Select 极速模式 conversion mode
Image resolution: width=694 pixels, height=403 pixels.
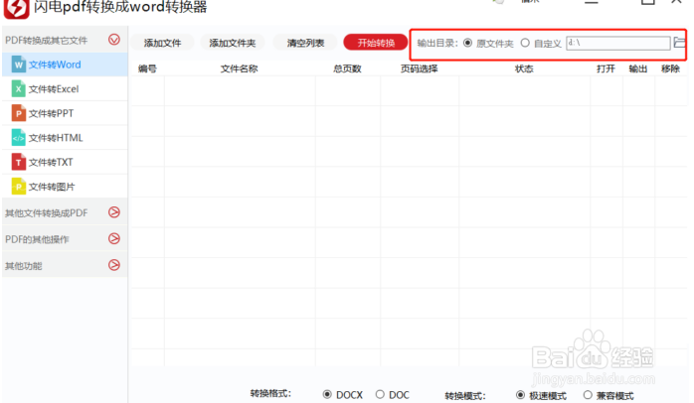point(520,395)
